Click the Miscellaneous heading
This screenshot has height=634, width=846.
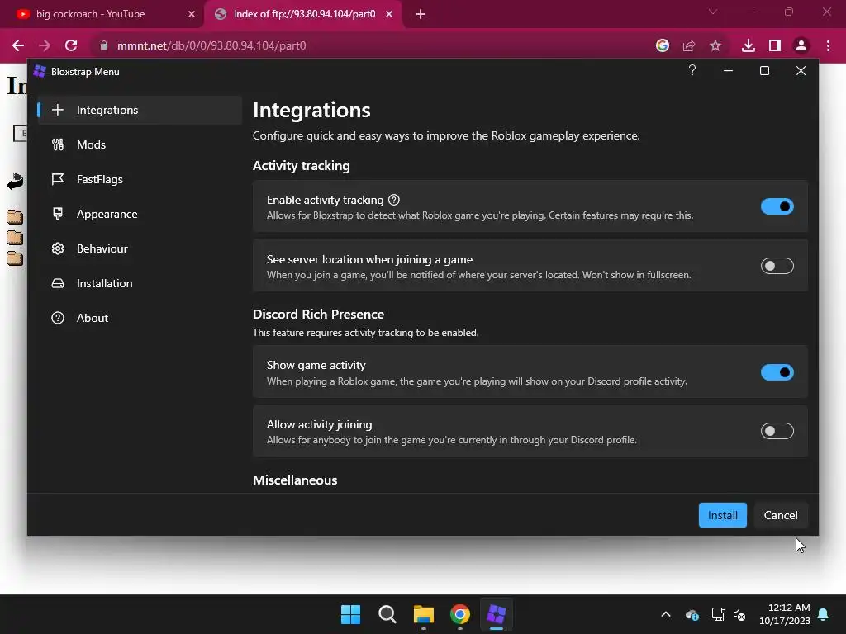tap(295, 480)
